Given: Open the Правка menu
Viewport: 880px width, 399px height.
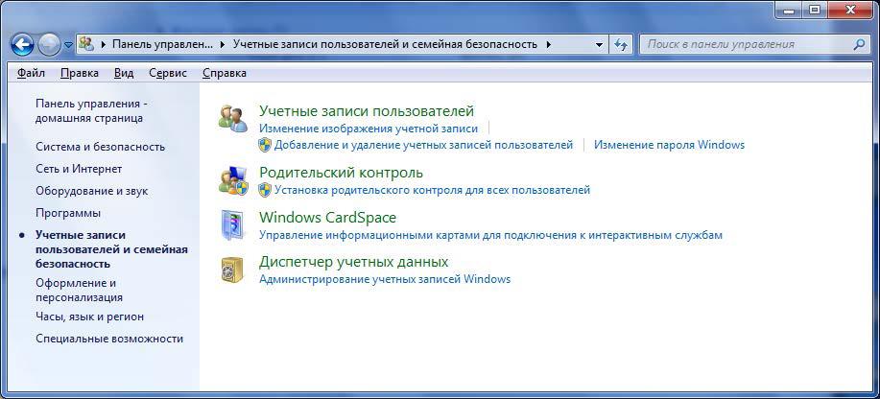Looking at the screenshot, I should (80, 73).
